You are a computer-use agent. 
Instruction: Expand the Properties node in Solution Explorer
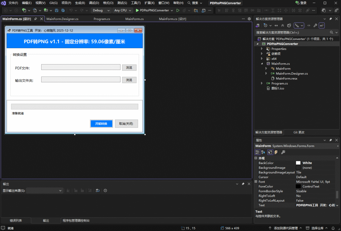coord(261,49)
